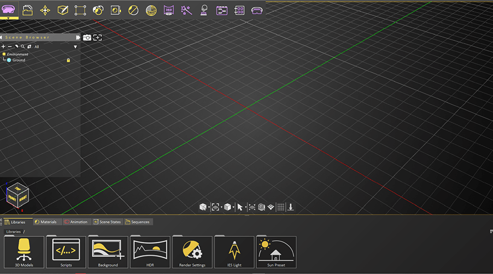This screenshot has height=274, width=493.
Task: Click the checkered ground plane icon
Action: (271, 207)
